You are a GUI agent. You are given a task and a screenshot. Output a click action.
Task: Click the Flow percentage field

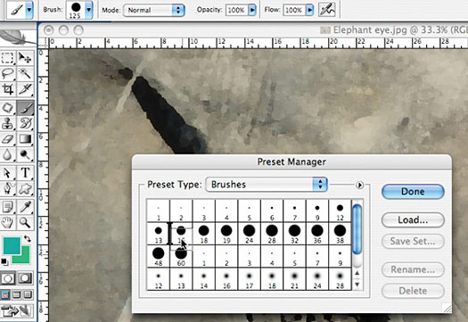tap(294, 10)
